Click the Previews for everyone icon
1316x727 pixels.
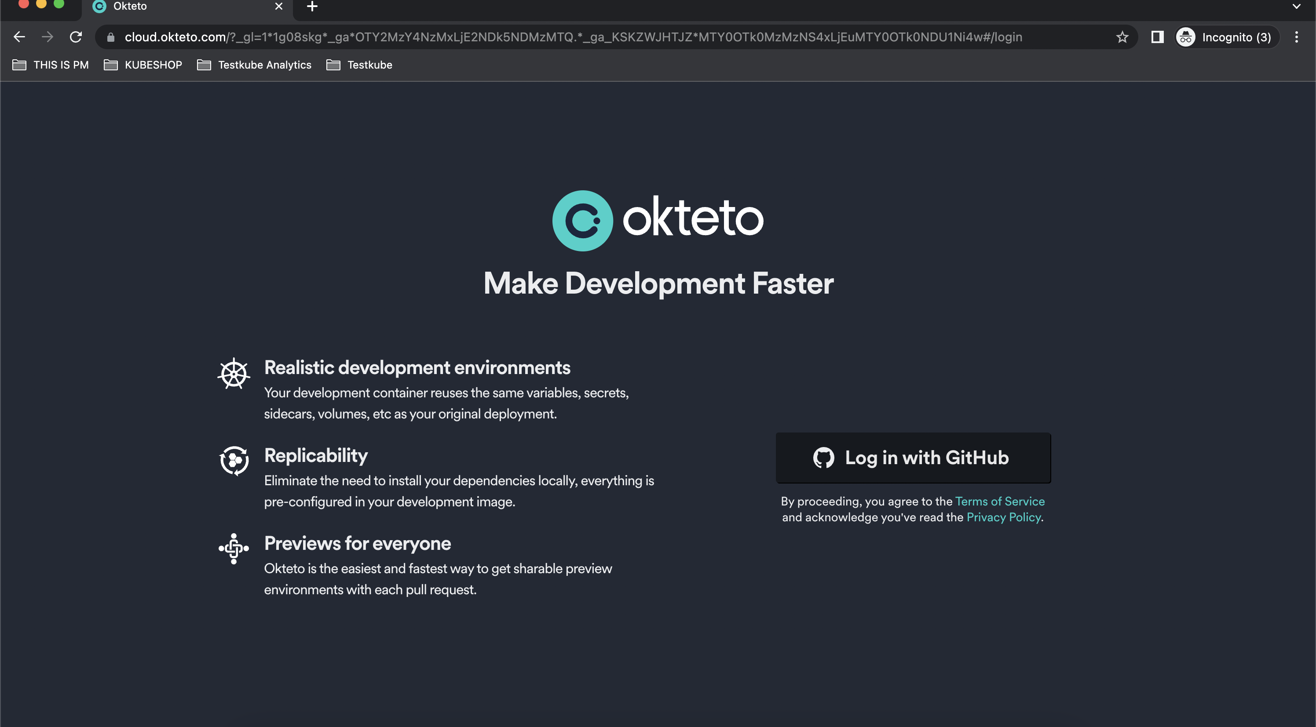(x=234, y=549)
